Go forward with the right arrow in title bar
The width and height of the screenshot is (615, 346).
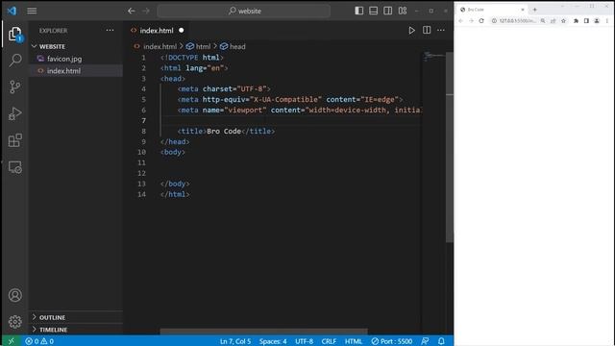point(146,11)
